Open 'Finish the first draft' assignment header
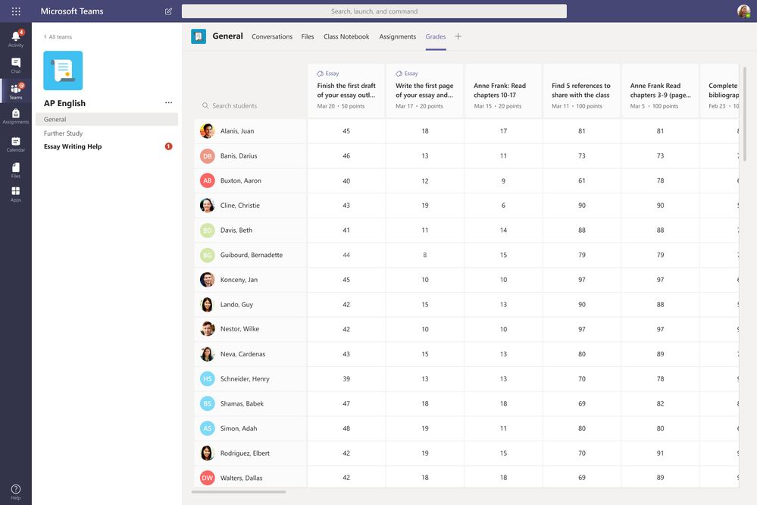 pos(346,90)
